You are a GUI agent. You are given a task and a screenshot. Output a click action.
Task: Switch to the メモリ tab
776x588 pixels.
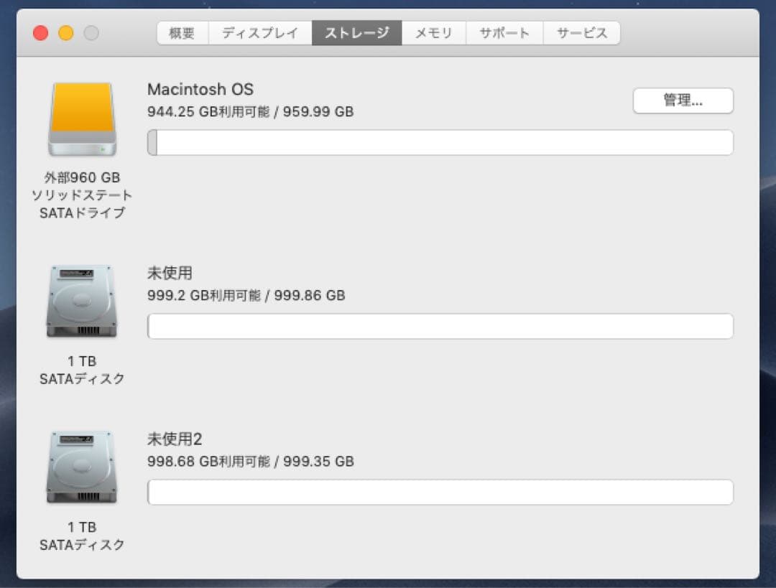pos(433,32)
